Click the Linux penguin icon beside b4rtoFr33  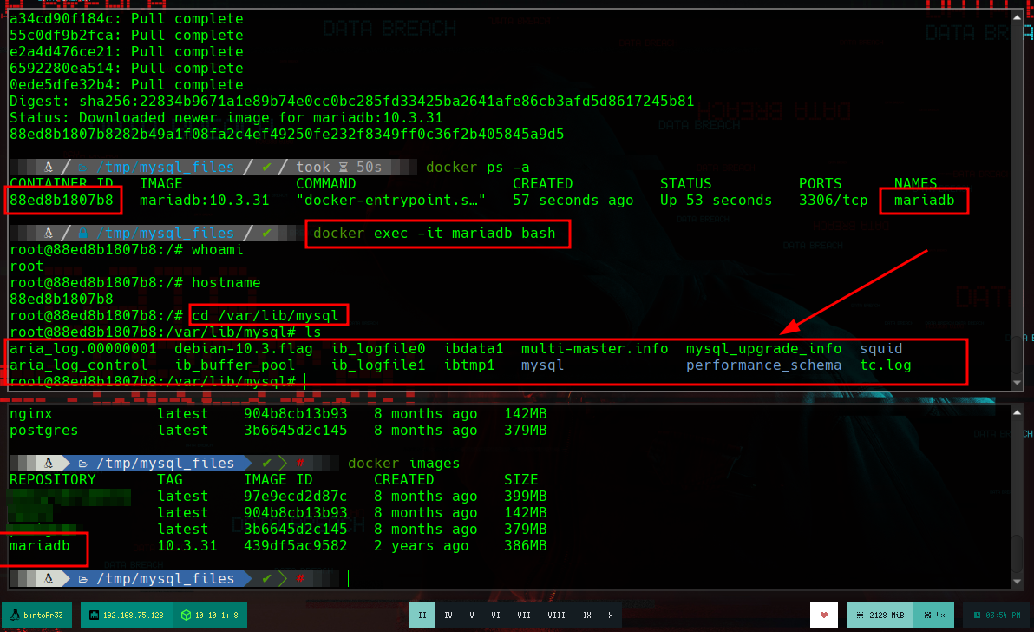point(15,615)
